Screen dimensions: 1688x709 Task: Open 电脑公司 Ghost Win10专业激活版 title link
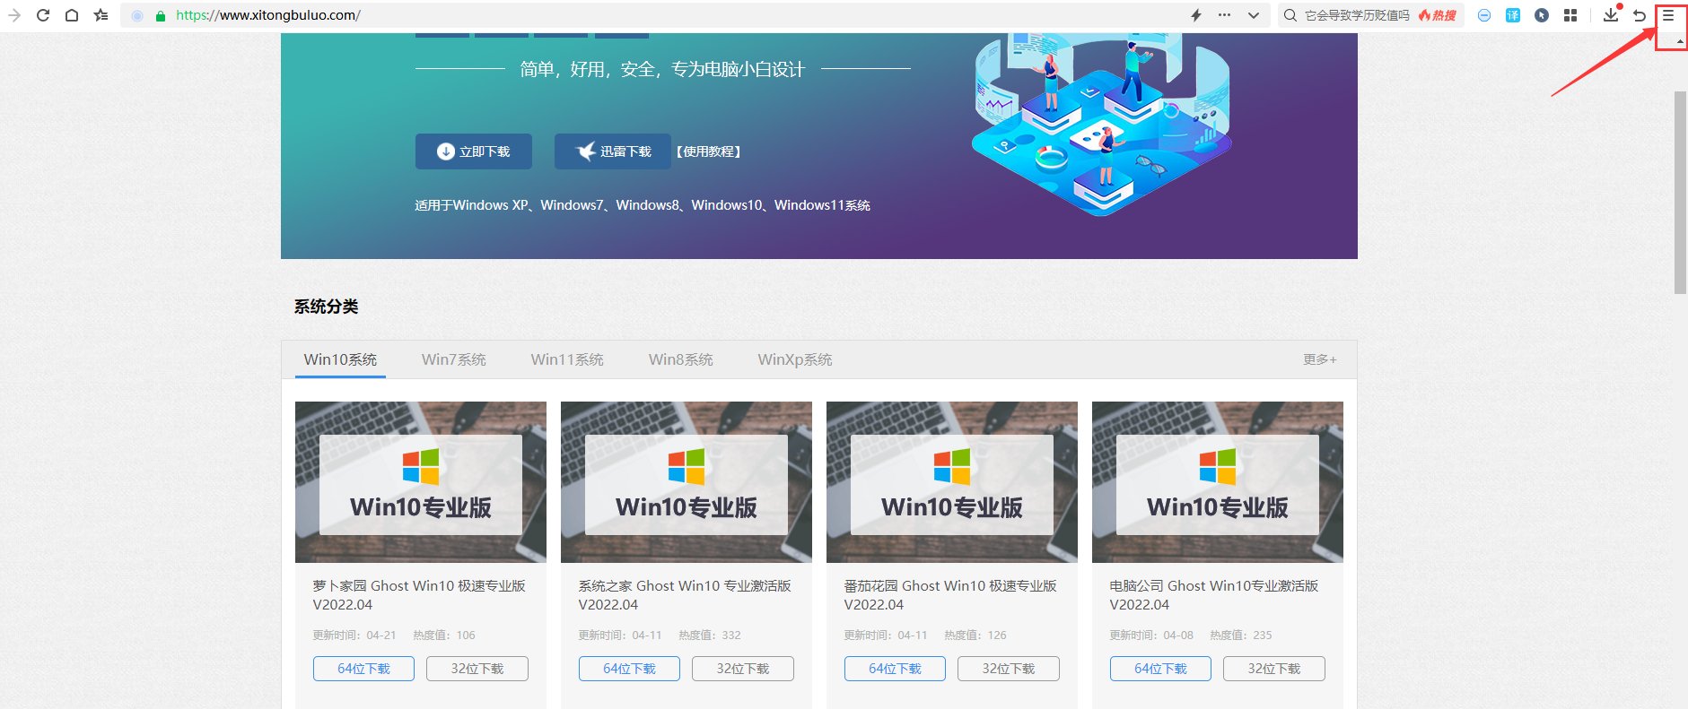[x=1214, y=595]
